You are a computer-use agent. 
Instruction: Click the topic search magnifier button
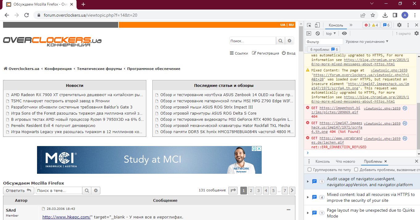(x=87, y=191)
